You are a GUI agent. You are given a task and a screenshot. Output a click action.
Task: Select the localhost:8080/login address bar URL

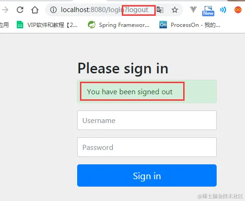click(105, 10)
